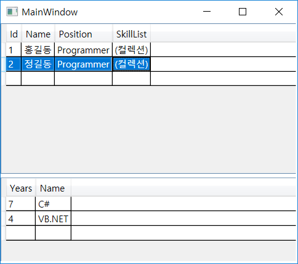Click the Years cell showing 4
This screenshot has height=264, width=298.
(x=20, y=219)
